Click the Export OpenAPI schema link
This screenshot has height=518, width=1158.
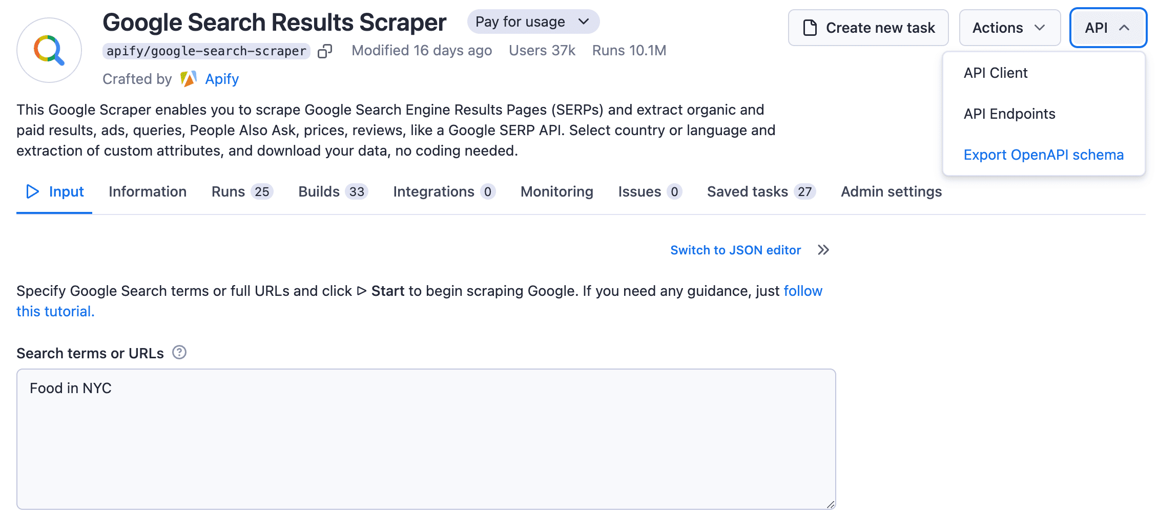tap(1044, 154)
